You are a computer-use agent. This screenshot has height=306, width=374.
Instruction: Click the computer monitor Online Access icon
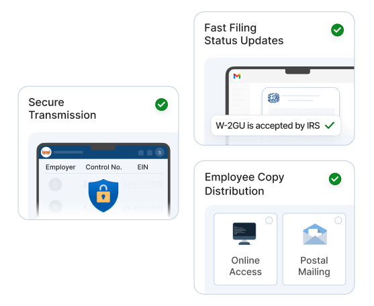(244, 234)
